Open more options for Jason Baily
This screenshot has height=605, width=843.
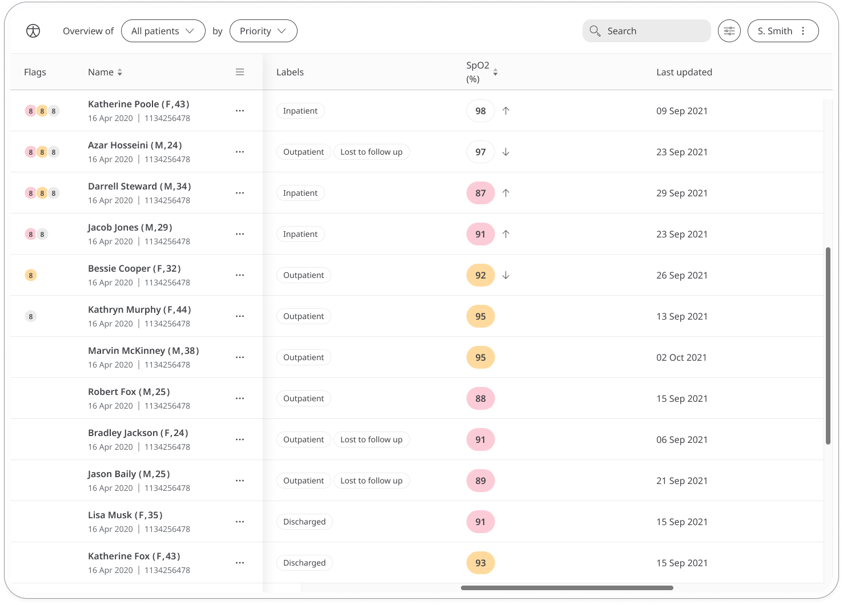[240, 481]
